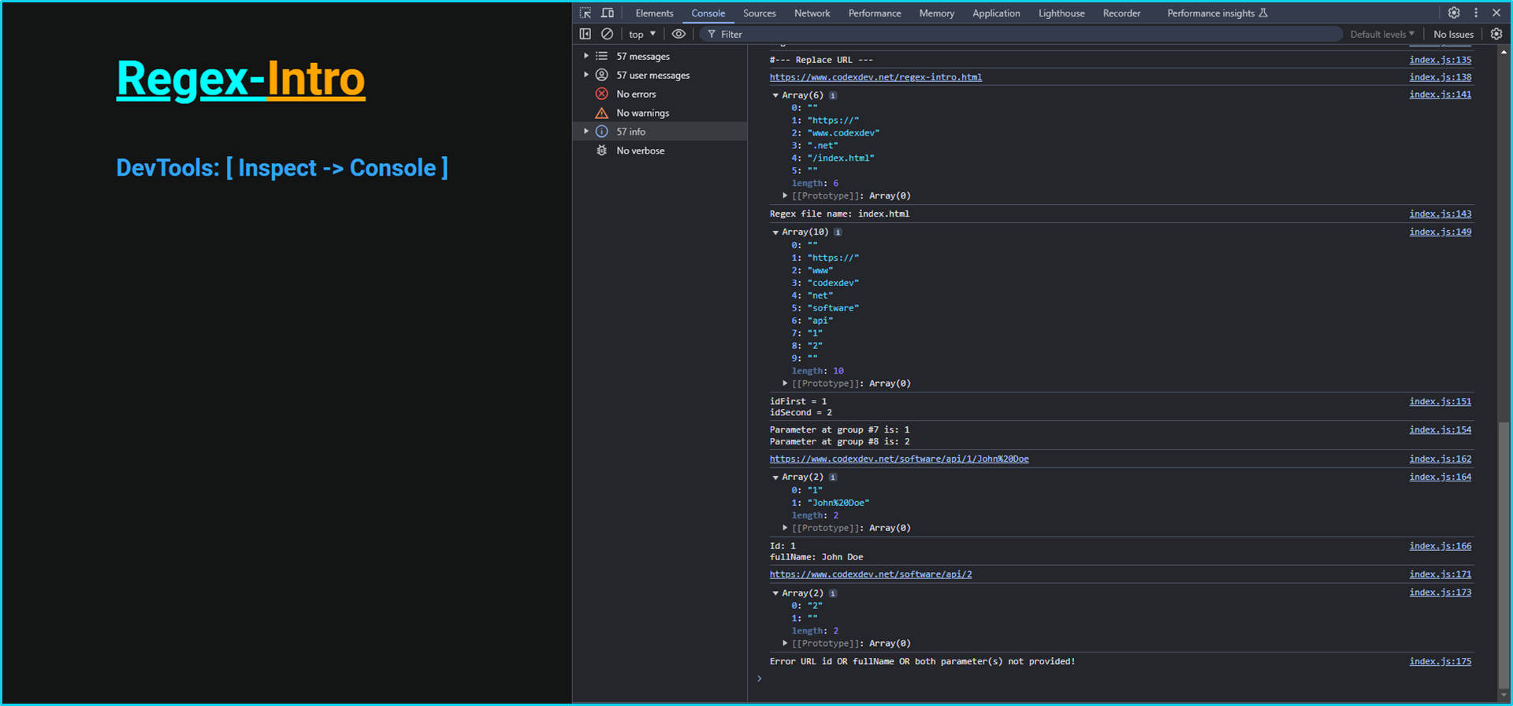Select the No warnings sidebar filter
The image size is (1513, 706).
[x=642, y=113]
